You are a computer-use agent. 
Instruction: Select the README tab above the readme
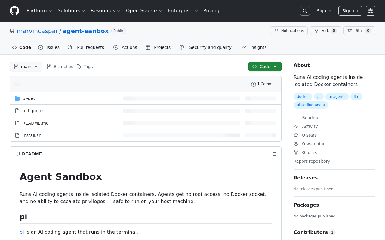(28, 154)
